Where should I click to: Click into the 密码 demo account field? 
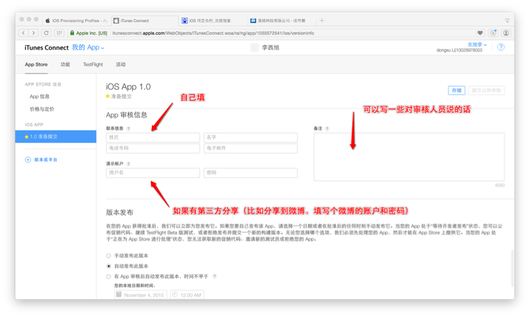point(251,173)
